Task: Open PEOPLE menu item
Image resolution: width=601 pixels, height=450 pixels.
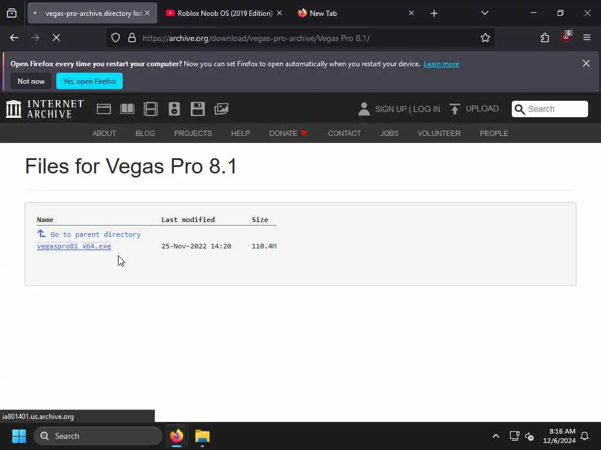Action: (x=494, y=133)
